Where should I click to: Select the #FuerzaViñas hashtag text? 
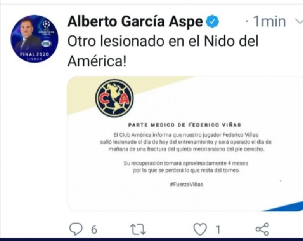point(187,184)
